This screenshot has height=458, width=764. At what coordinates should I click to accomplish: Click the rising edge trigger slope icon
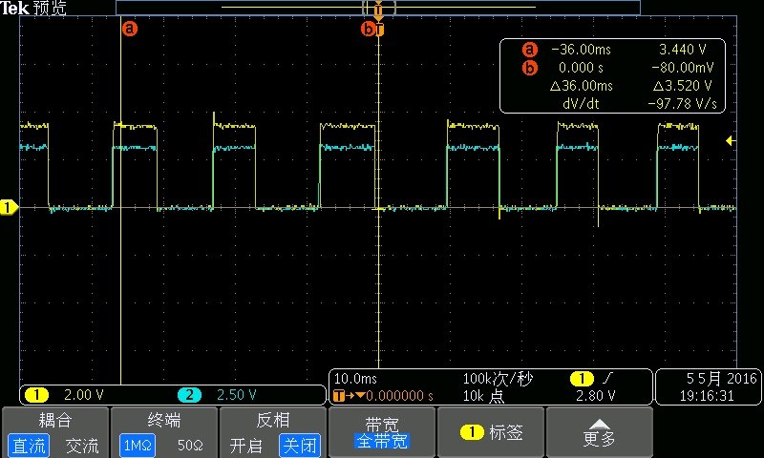point(607,378)
